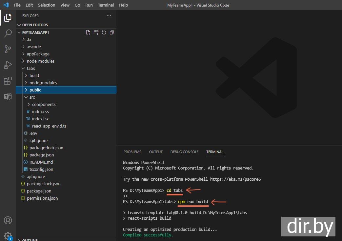Viewport: 342px width, 241px height.
Task: Refresh the Explorer file tree
Action: tap(104, 32)
